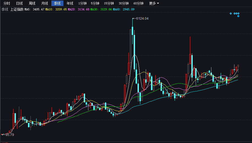
Task: Switch to 年线 yearly view
Action: pyautogui.click(x=70, y=3)
